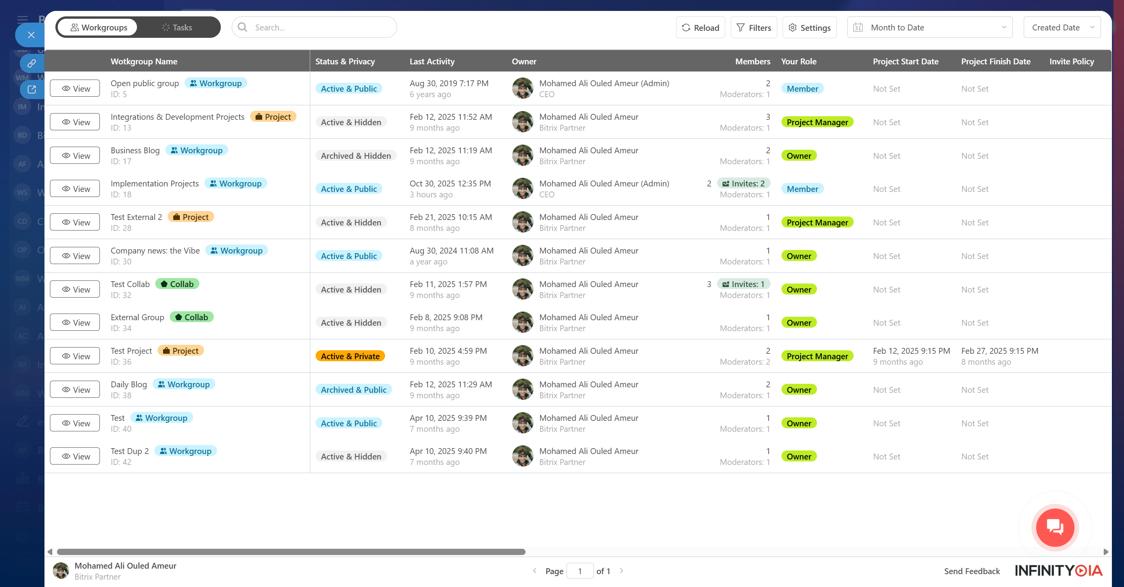Switch to the Tasks tab
Viewport: 1124px width, 587px height.
click(177, 27)
